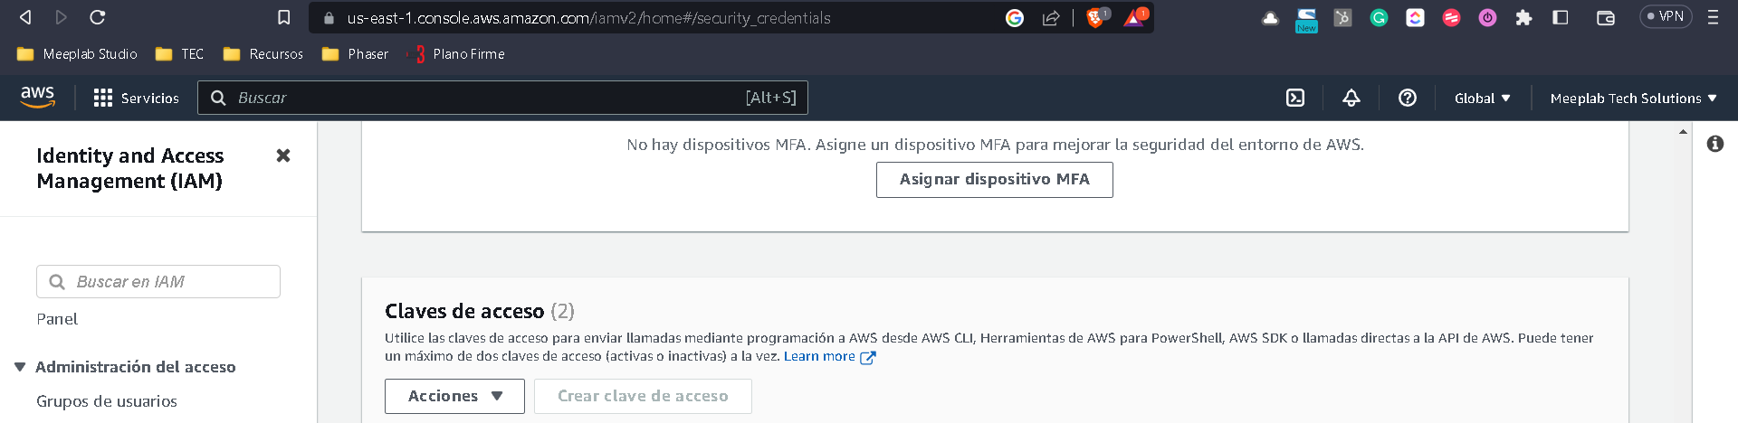
Task: Expand Meeplab Tech Solutions account menu
Action: click(x=1633, y=98)
